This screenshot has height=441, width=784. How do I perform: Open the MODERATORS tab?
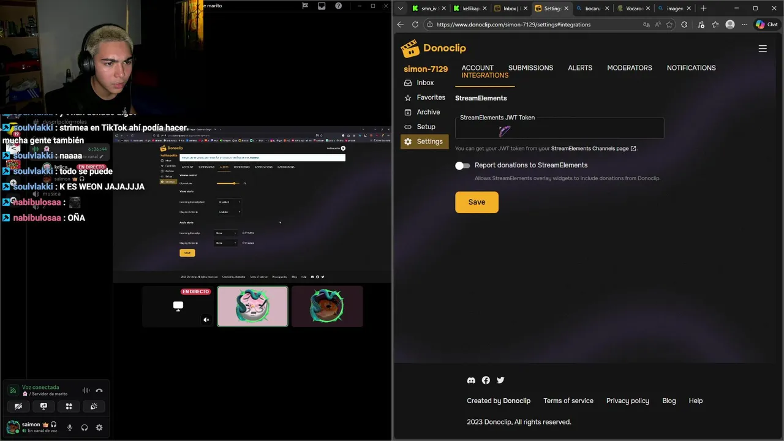[x=630, y=68]
